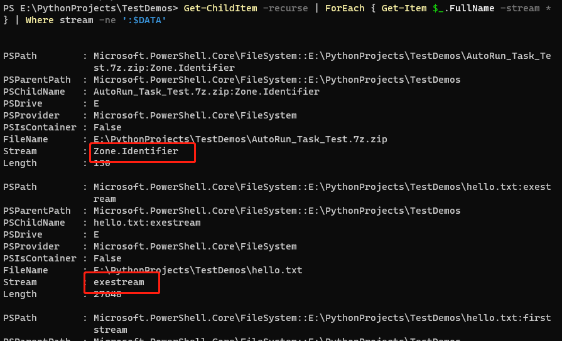
Task: Click the ForEach keyword in command
Action: 345,8
